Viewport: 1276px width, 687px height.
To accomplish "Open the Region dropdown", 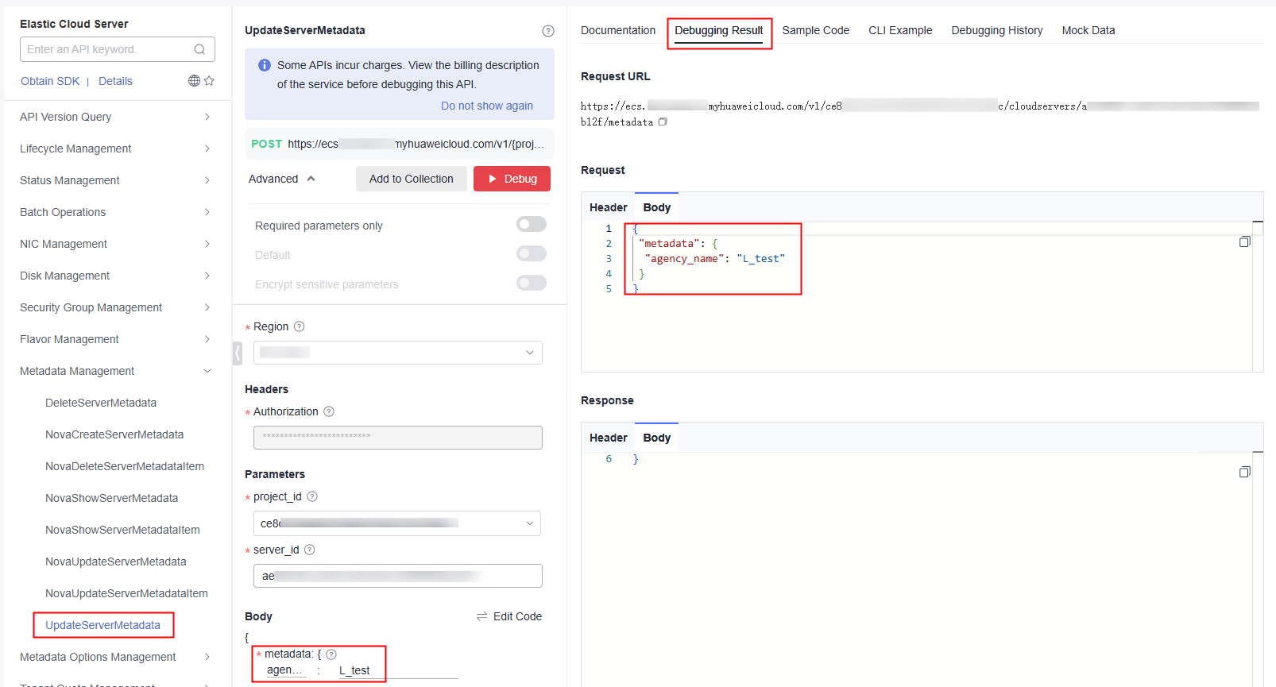I will pos(397,353).
